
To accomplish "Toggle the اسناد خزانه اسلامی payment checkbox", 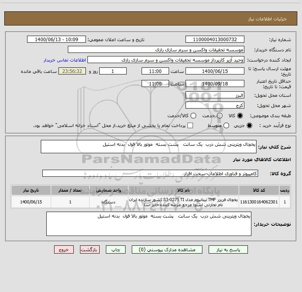I will coord(190,125).
